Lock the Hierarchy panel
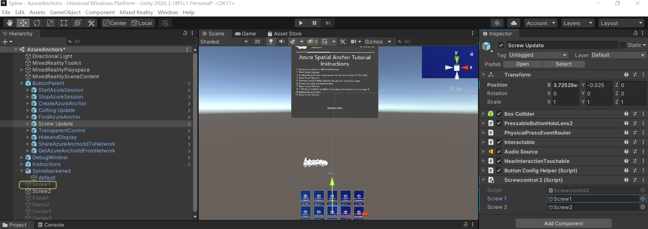 point(185,33)
